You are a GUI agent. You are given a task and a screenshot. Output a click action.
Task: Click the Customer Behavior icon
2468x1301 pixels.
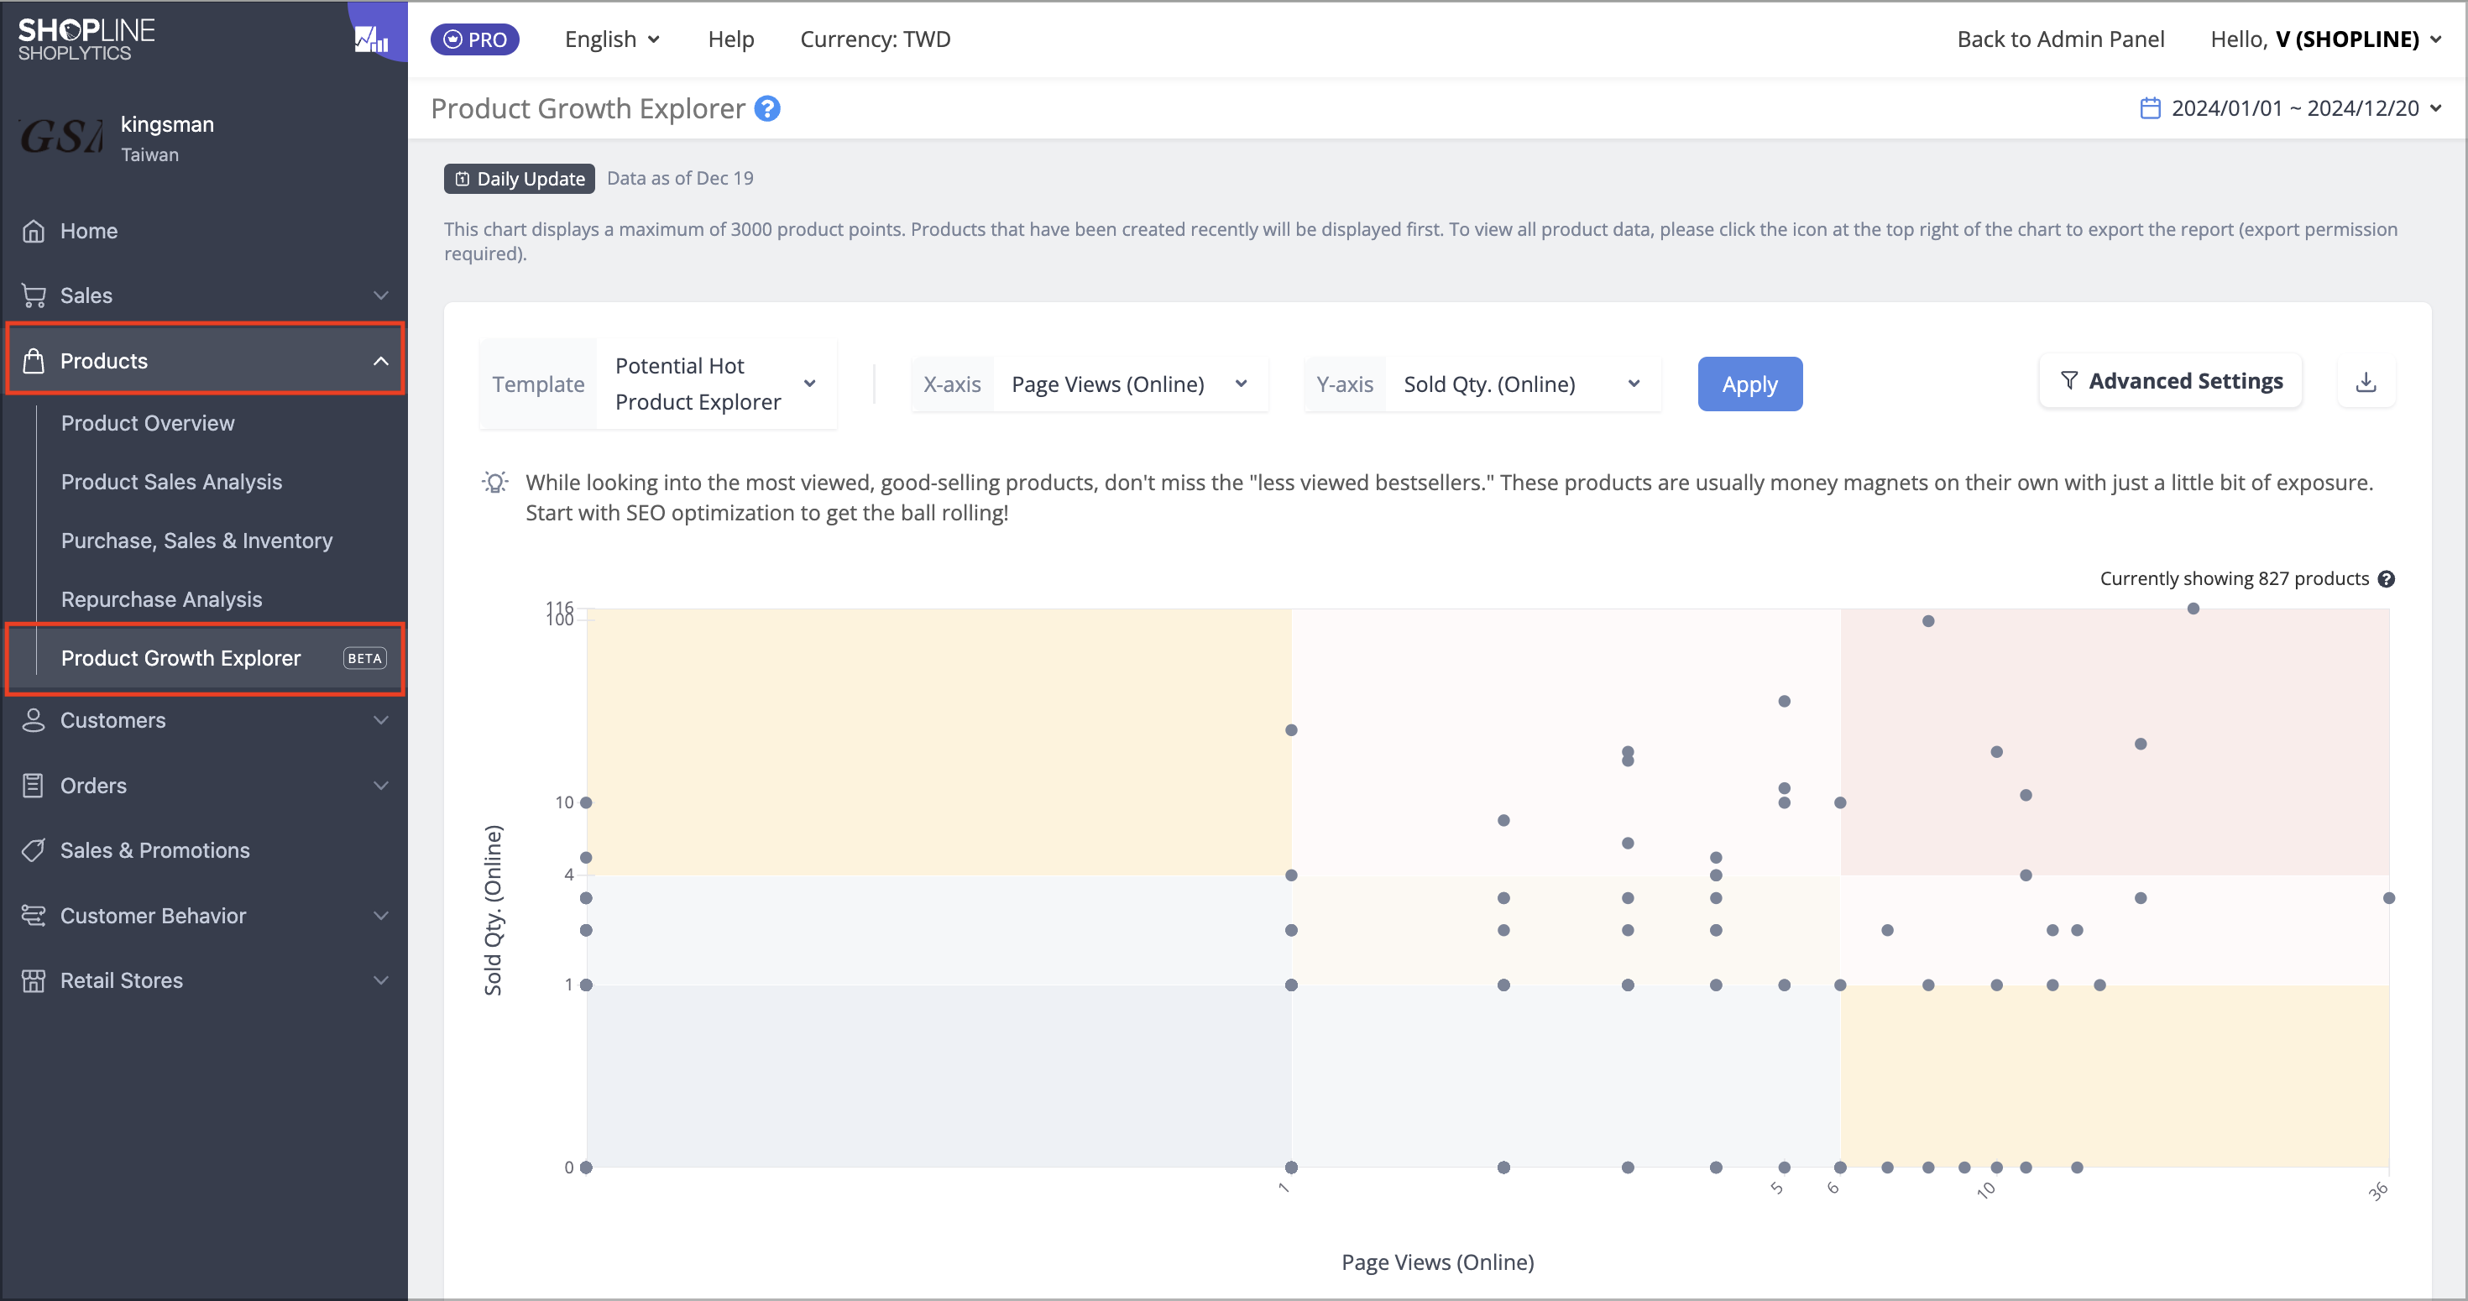click(x=34, y=915)
